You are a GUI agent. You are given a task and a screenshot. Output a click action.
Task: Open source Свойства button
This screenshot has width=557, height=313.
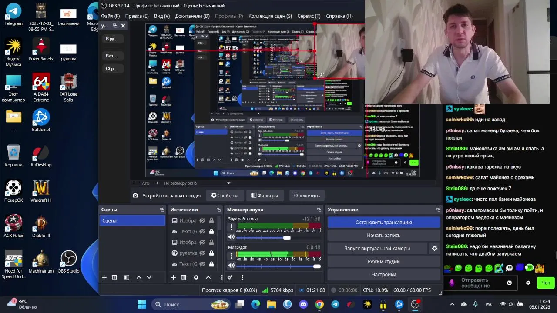pos(225,196)
